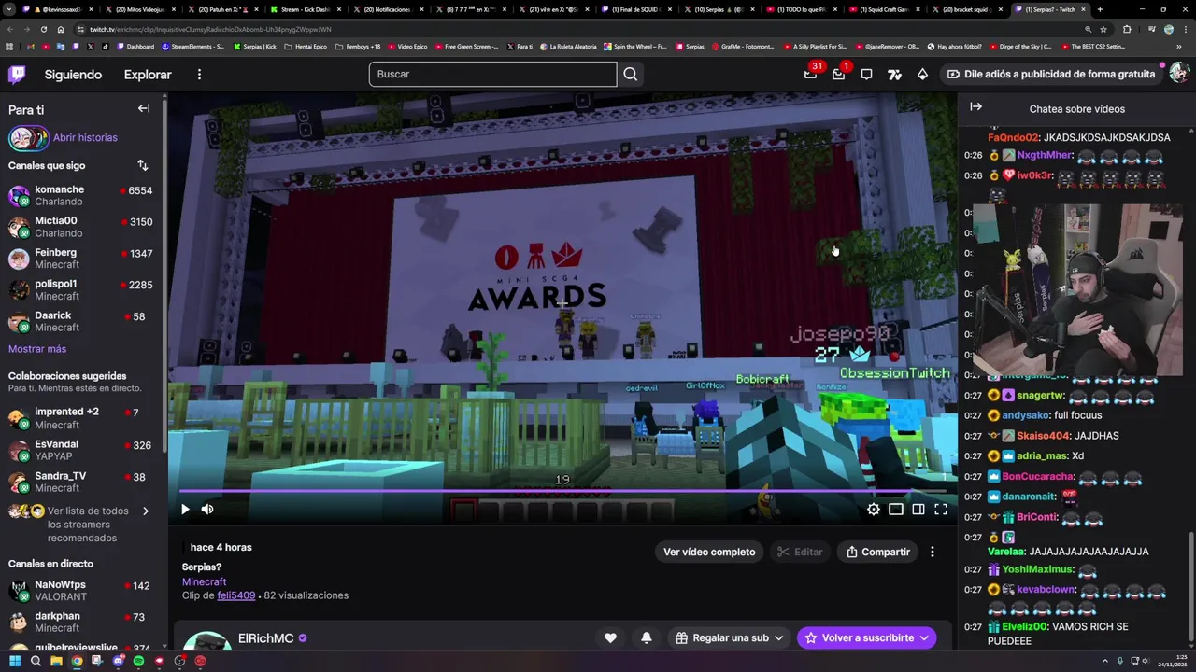Click the chat panel scrollbar

[x=1190, y=588]
